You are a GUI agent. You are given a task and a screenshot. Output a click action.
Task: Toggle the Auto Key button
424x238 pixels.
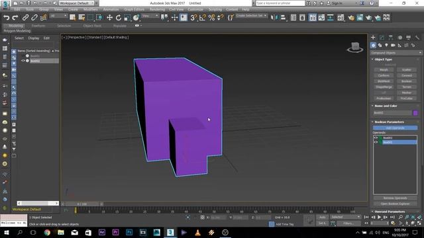(x=322, y=217)
